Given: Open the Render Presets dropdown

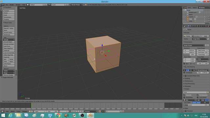Looking at the screenshot, I should click(194, 45).
